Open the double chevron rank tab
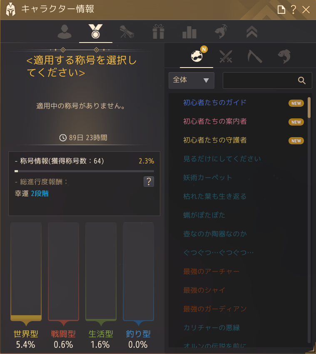This screenshot has height=354, width=316. coord(252,32)
